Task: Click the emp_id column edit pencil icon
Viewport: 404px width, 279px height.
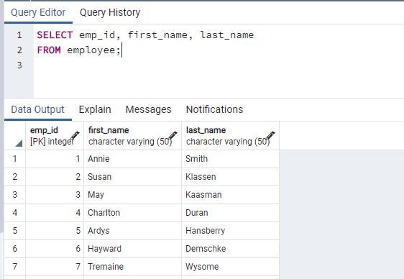Action: 75,135
